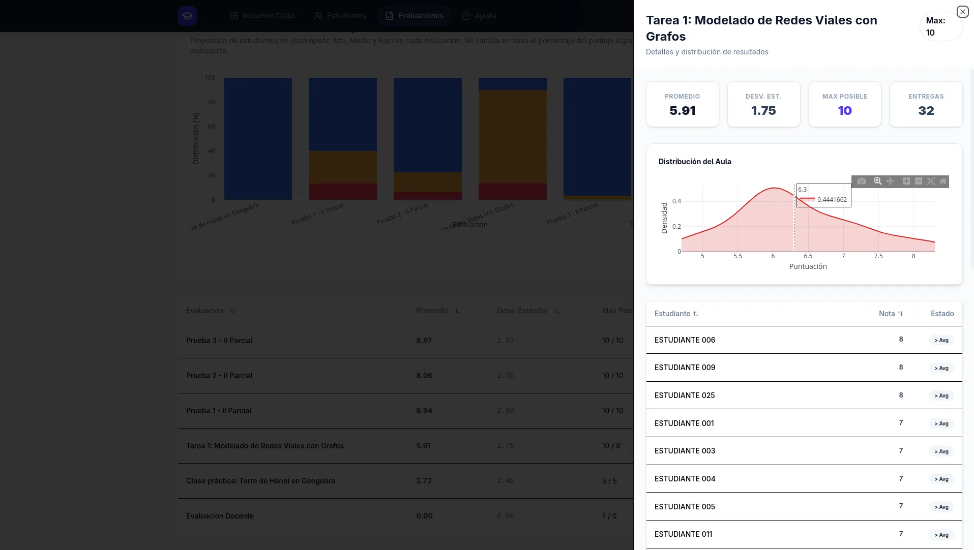Viewport: 974px width, 550px height.
Task: Sort evaluations table by Evaluación name
Action: [x=211, y=311]
